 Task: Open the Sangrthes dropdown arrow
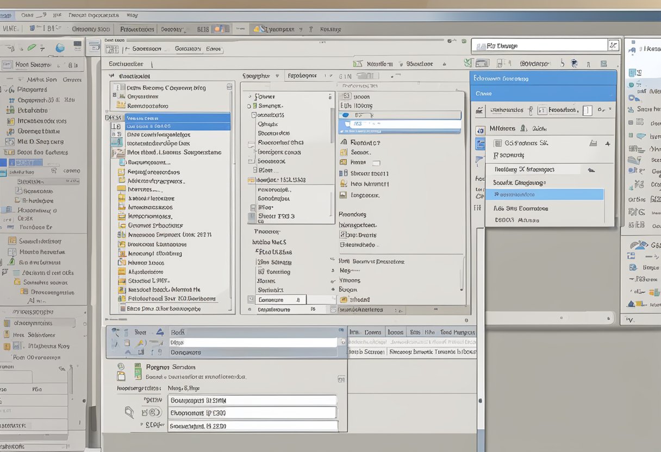(278, 76)
